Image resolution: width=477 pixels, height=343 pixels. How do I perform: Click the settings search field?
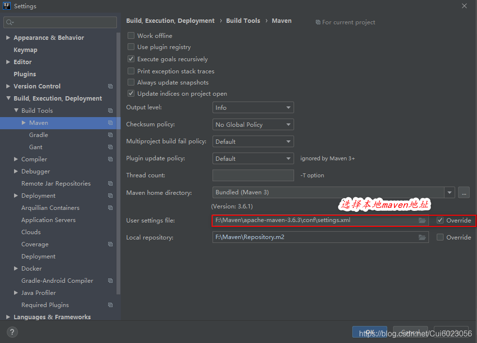(x=60, y=22)
